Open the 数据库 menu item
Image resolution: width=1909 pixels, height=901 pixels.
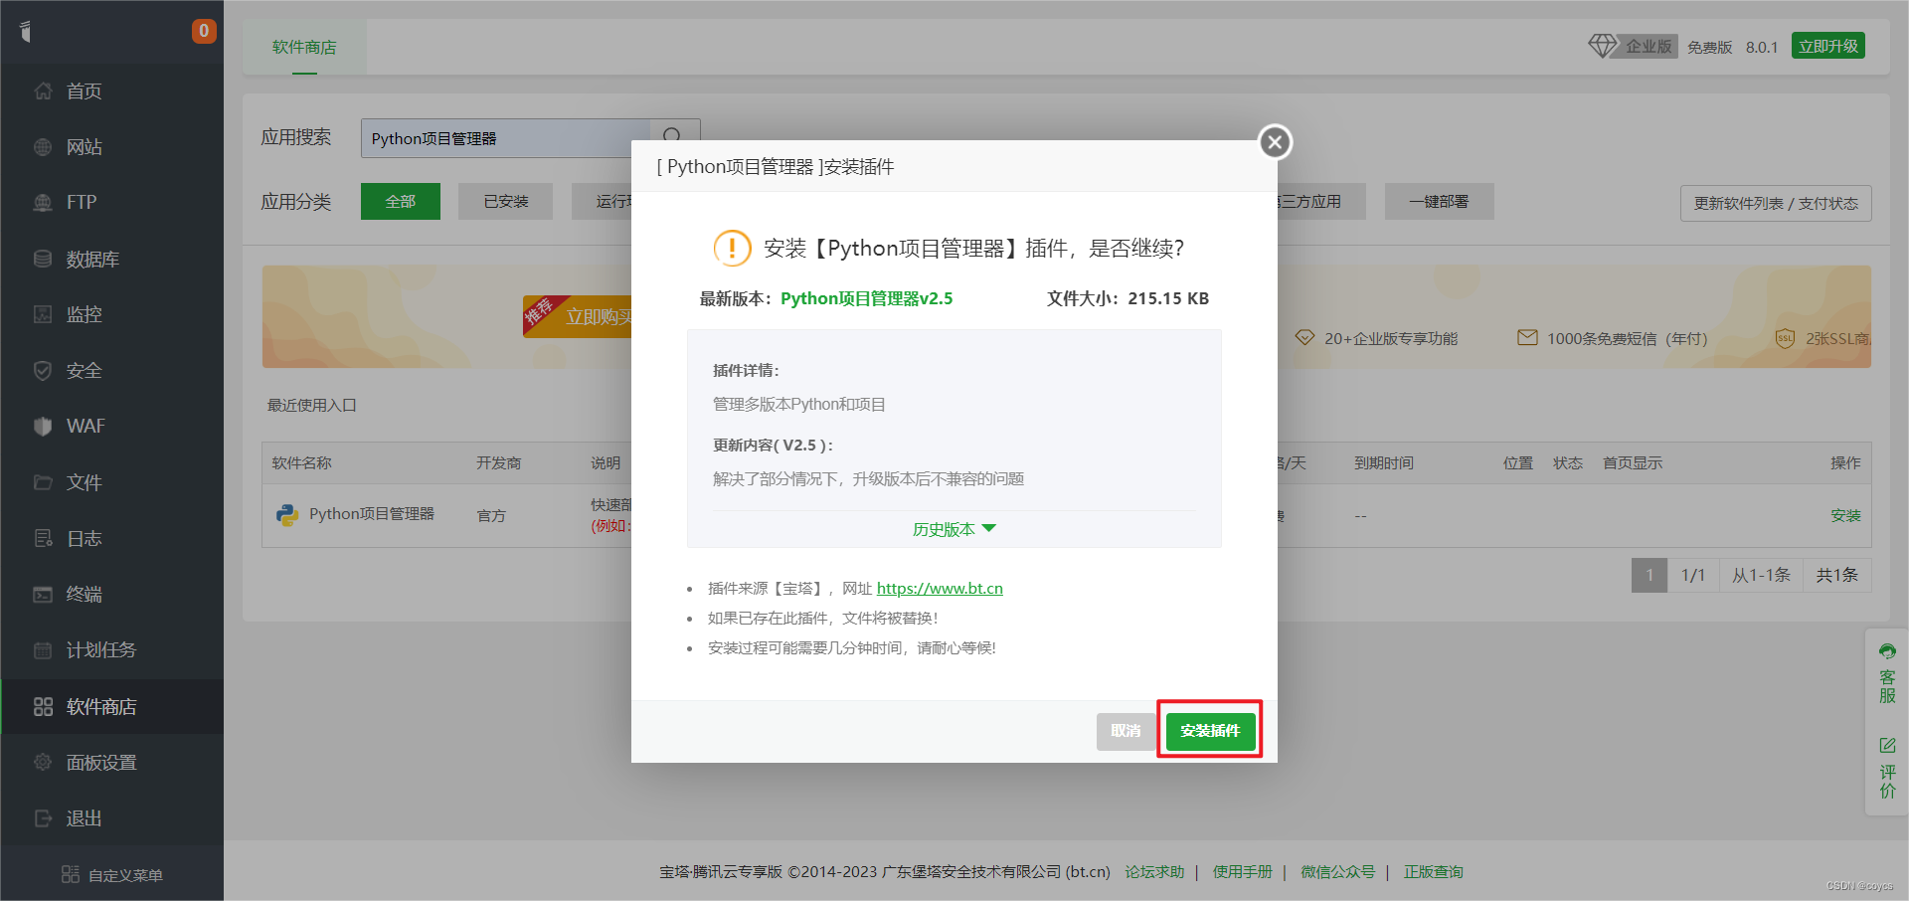112,259
